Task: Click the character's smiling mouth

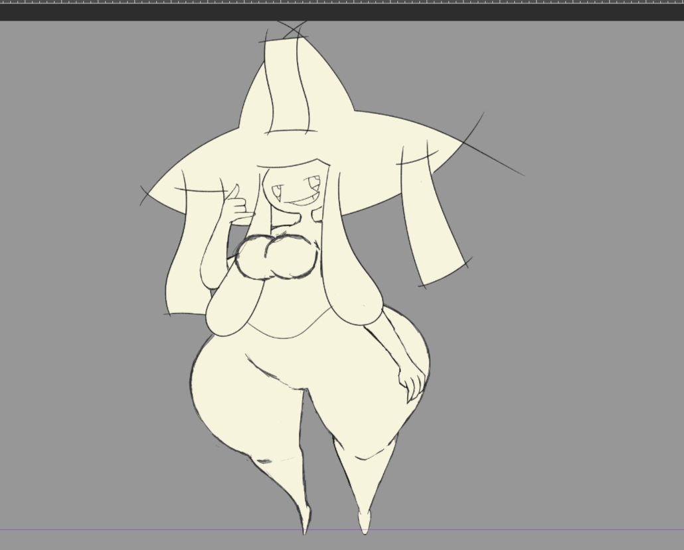Action: tap(303, 200)
